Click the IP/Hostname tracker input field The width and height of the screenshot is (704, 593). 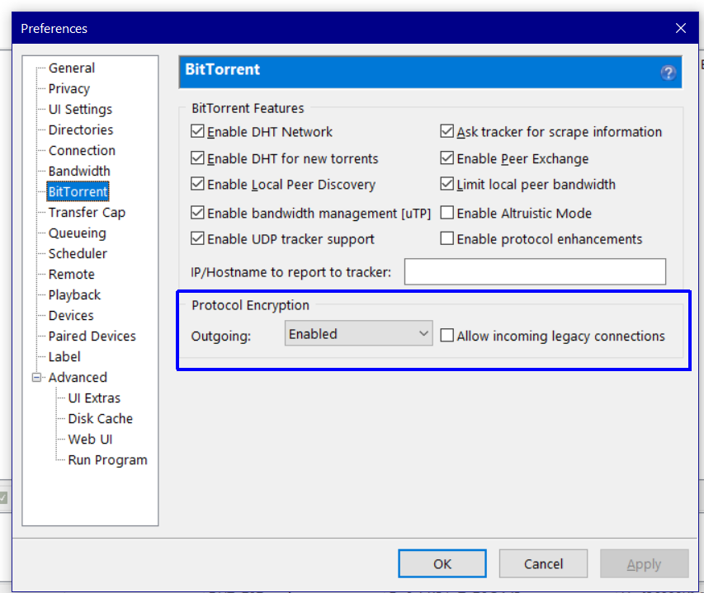[x=535, y=272]
